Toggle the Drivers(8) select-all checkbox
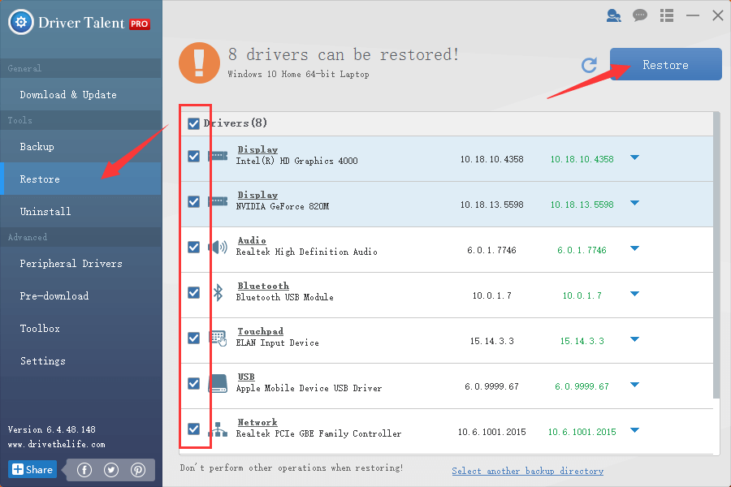Viewport: 731px width, 487px height. [193, 123]
